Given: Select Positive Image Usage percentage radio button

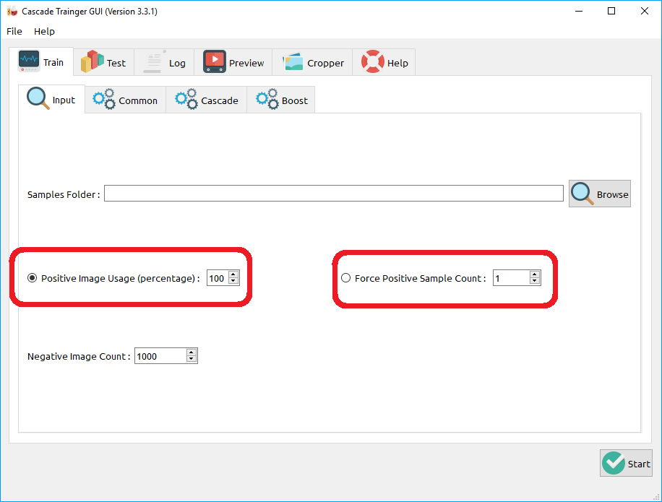Looking at the screenshot, I should (32, 278).
